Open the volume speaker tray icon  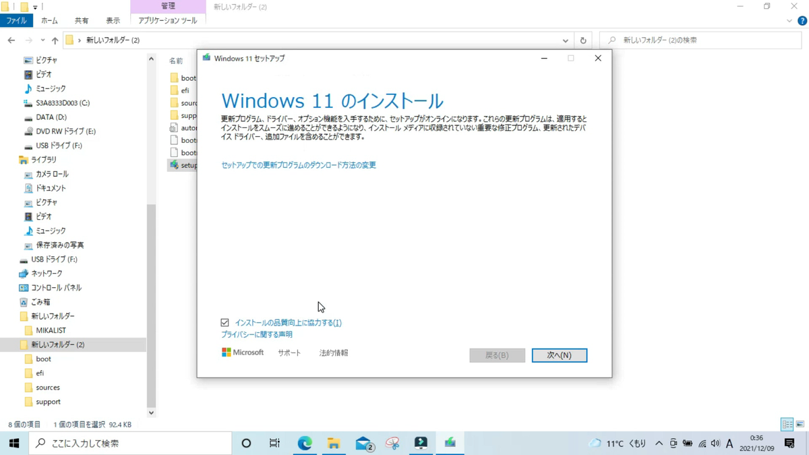pyautogui.click(x=715, y=444)
